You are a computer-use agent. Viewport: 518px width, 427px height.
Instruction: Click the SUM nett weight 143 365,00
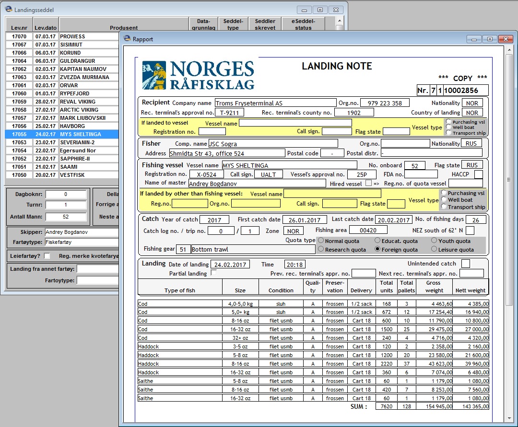[471, 406]
